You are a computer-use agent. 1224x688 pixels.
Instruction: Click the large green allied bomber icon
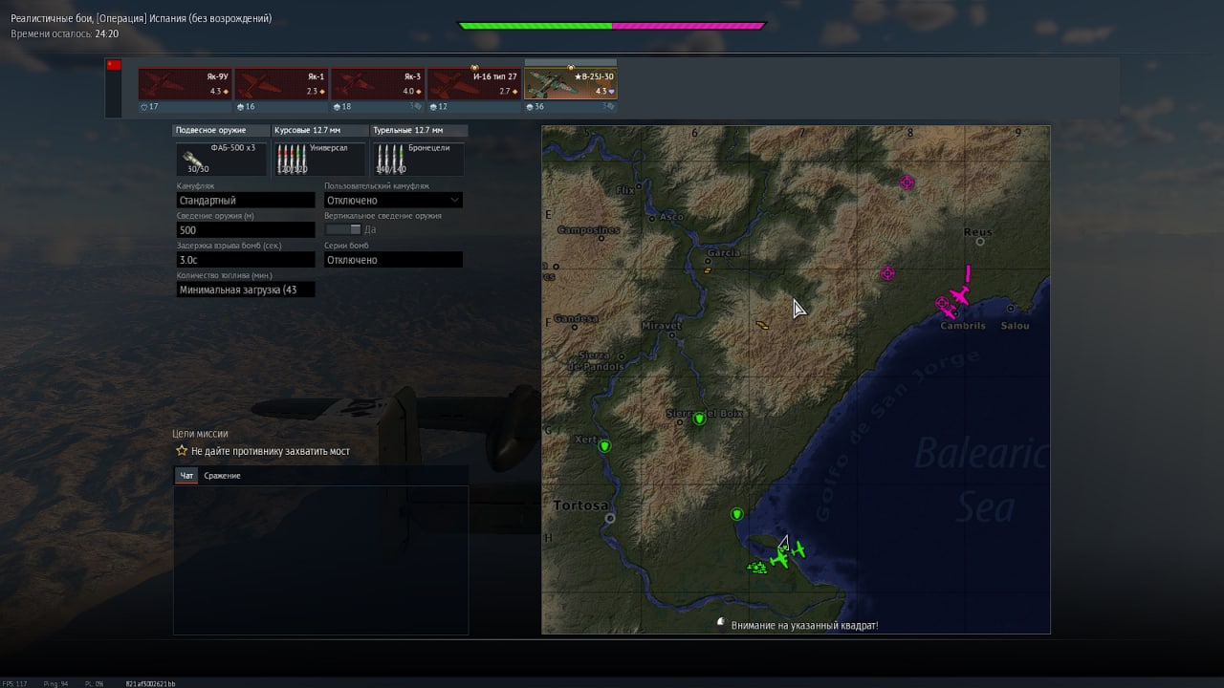[x=780, y=558]
